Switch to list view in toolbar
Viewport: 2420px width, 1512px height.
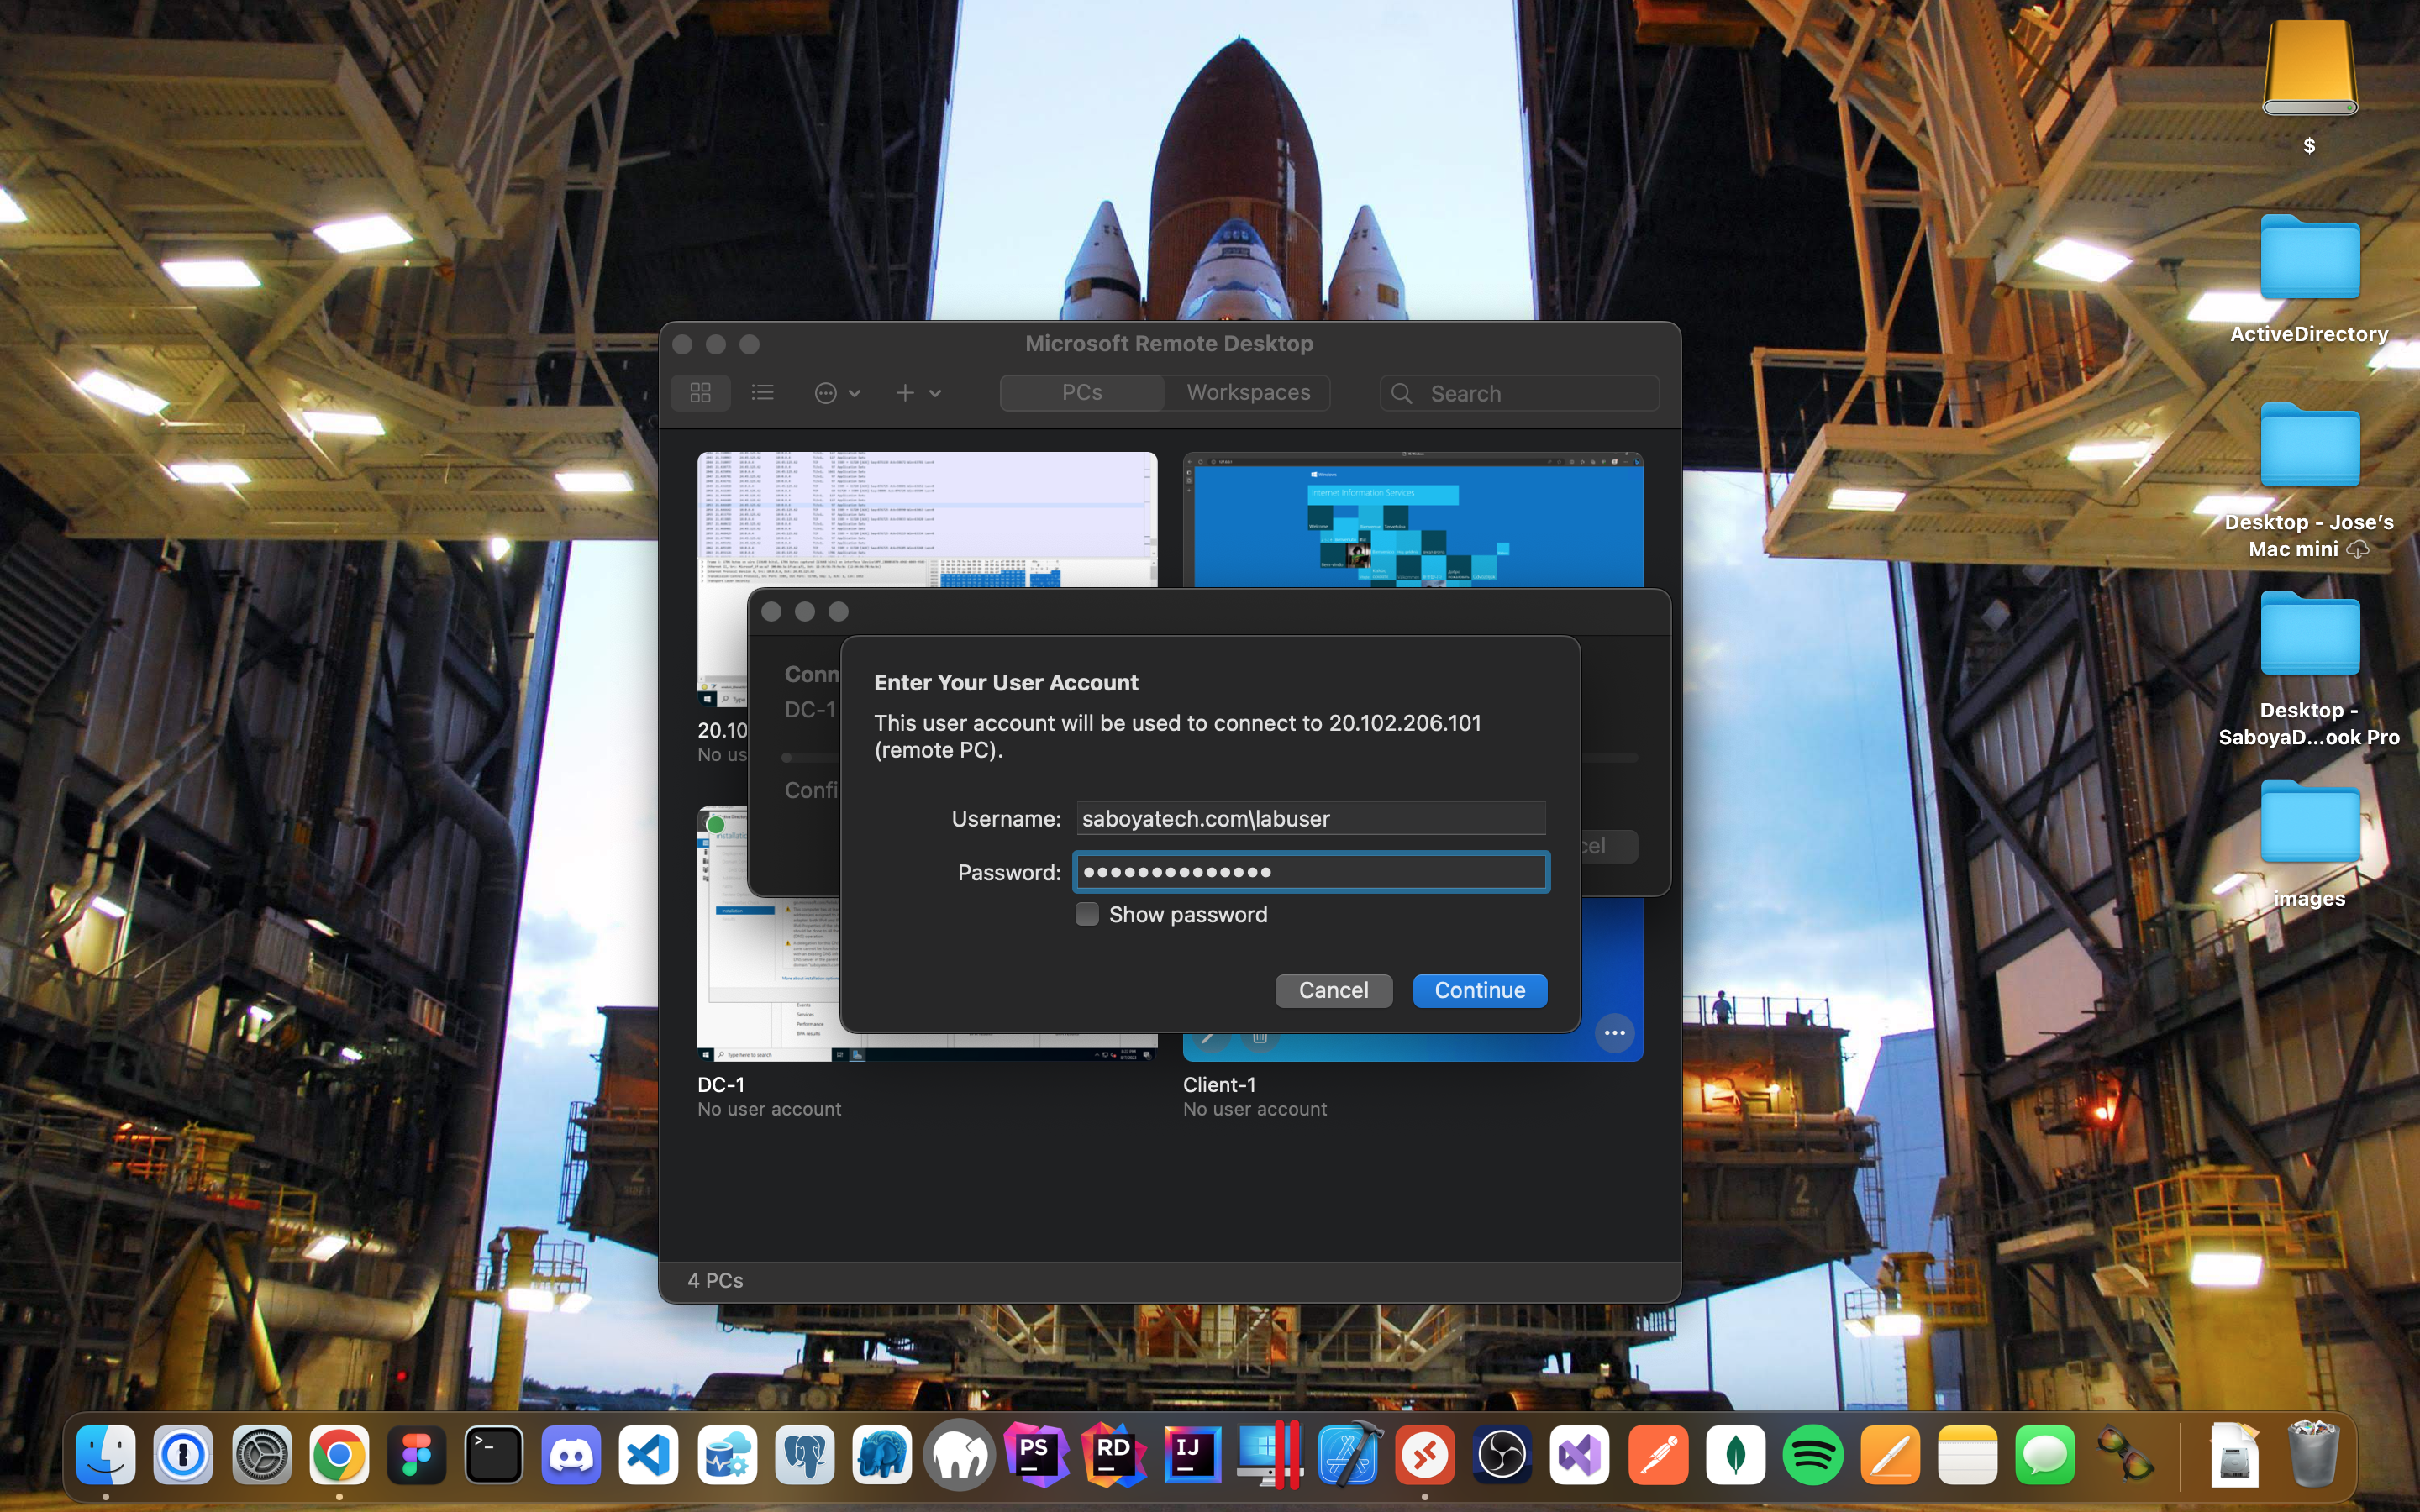coord(763,393)
